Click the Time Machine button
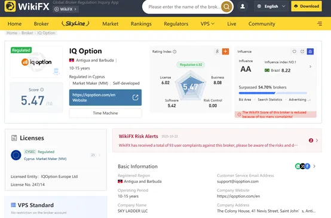 (105, 113)
